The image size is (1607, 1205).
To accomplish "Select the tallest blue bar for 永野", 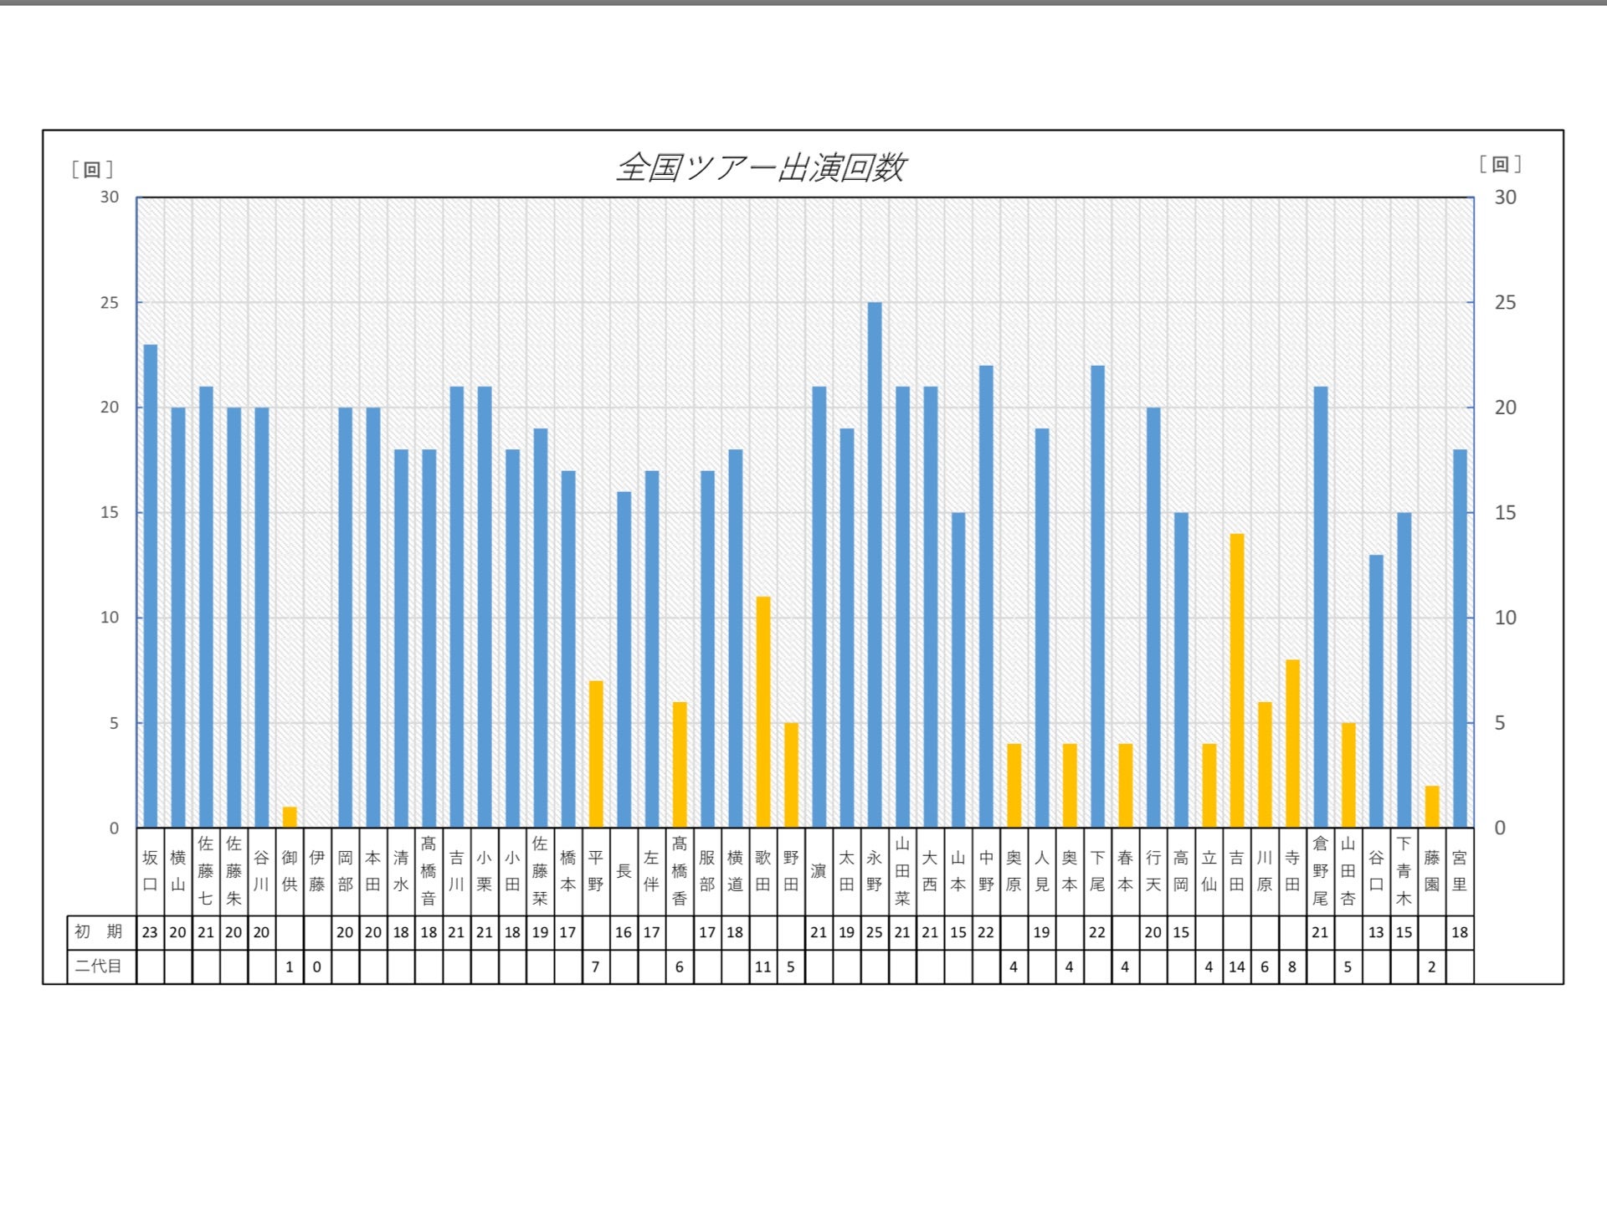I will tap(874, 565).
